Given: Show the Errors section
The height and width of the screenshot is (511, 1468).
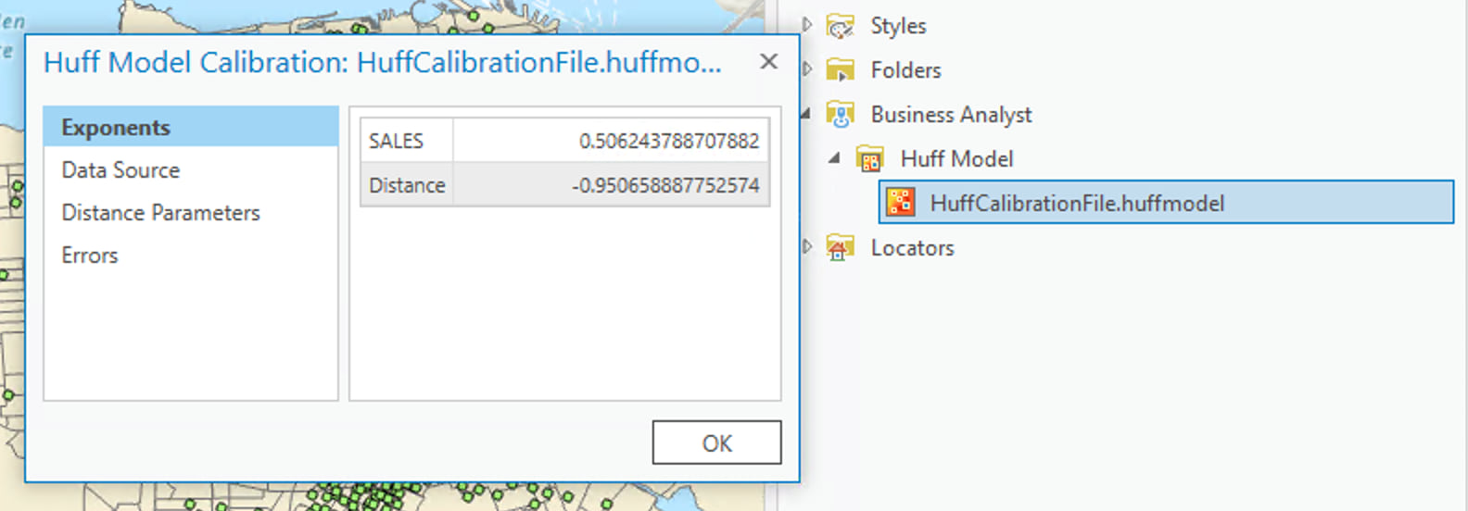Looking at the screenshot, I should coord(90,255).
